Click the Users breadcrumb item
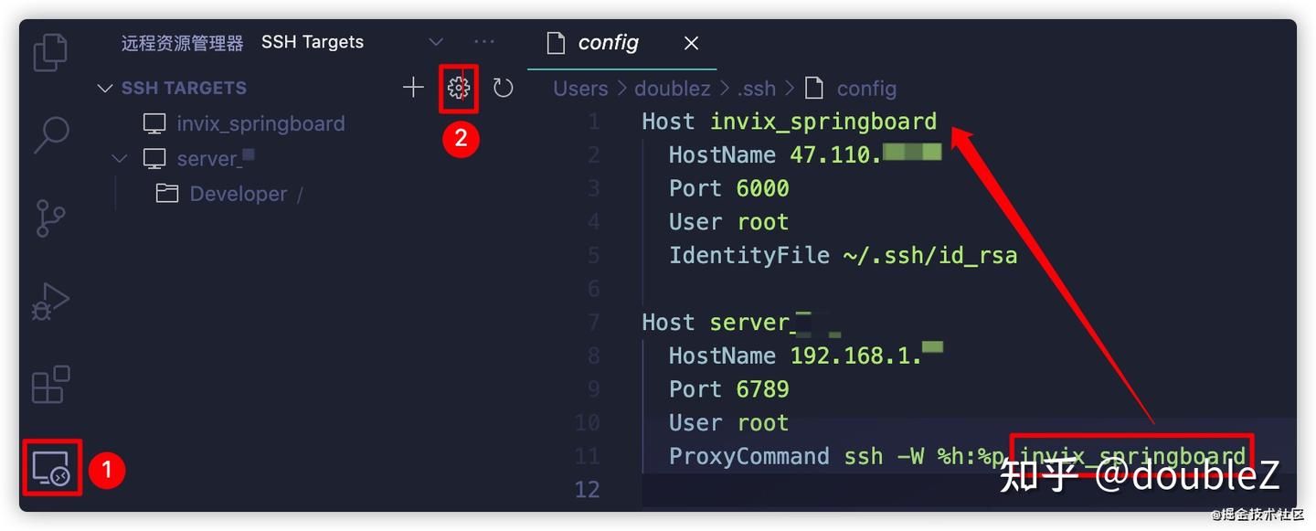The width and height of the screenshot is (1316, 531). click(580, 88)
